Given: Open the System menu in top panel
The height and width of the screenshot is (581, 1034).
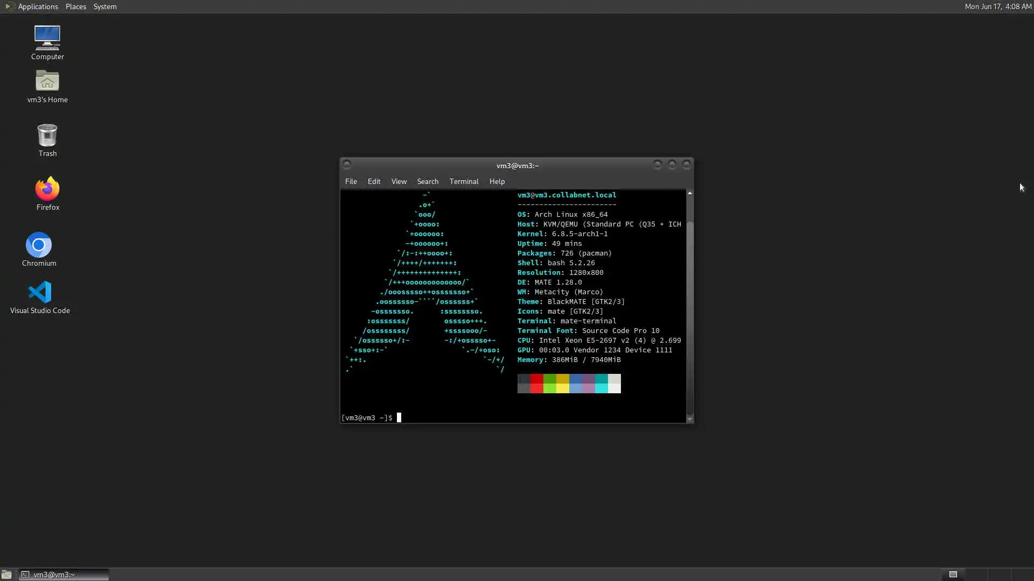Looking at the screenshot, I should click(104, 6).
